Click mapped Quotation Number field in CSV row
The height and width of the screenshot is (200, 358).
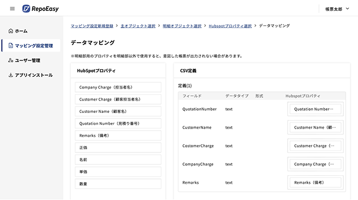pos(315,109)
